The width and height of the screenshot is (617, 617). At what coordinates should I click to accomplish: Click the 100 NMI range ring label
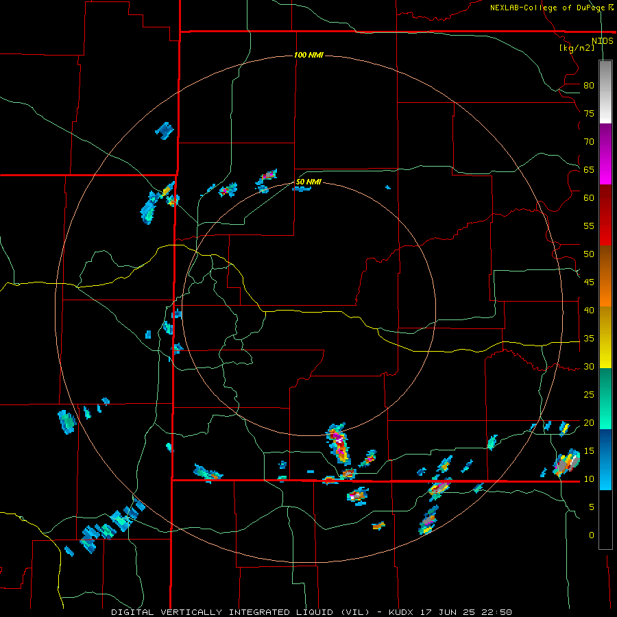308,55
